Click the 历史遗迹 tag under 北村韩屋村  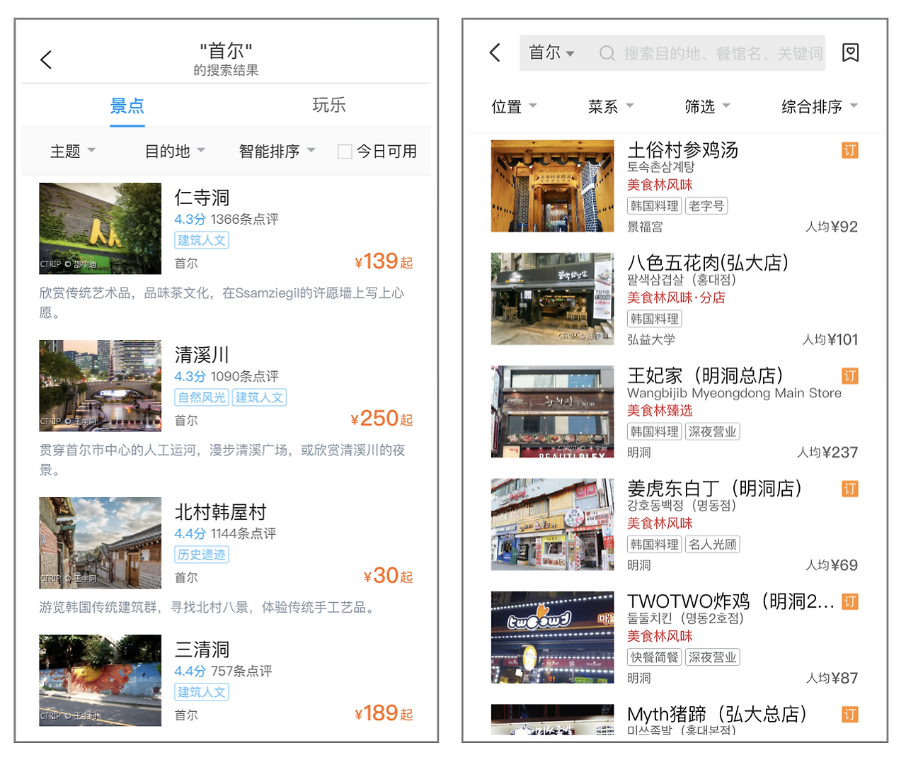pos(202,555)
